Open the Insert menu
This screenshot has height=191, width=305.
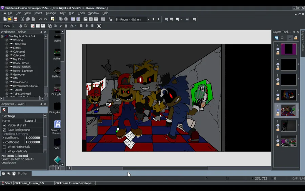click(x=38, y=13)
